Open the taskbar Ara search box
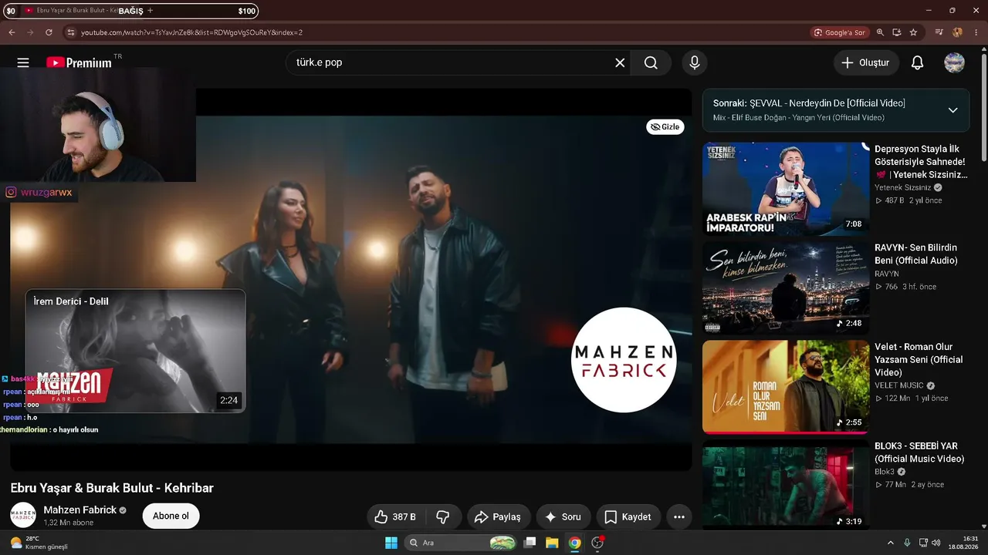Viewport: 988px width, 555px height. 461,543
